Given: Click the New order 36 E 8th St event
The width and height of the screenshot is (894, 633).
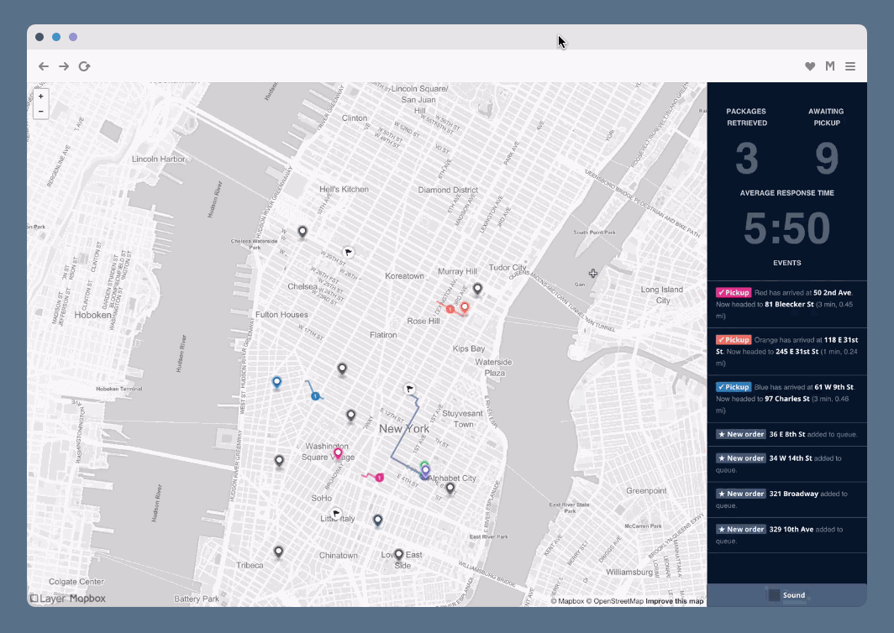Looking at the screenshot, I should click(x=786, y=434).
